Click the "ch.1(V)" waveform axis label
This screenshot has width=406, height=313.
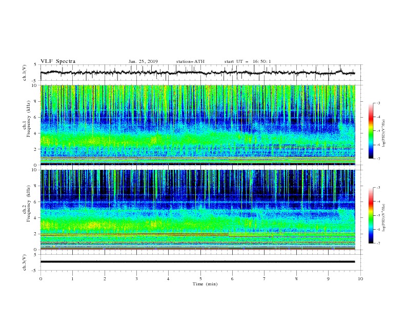pos(25,73)
